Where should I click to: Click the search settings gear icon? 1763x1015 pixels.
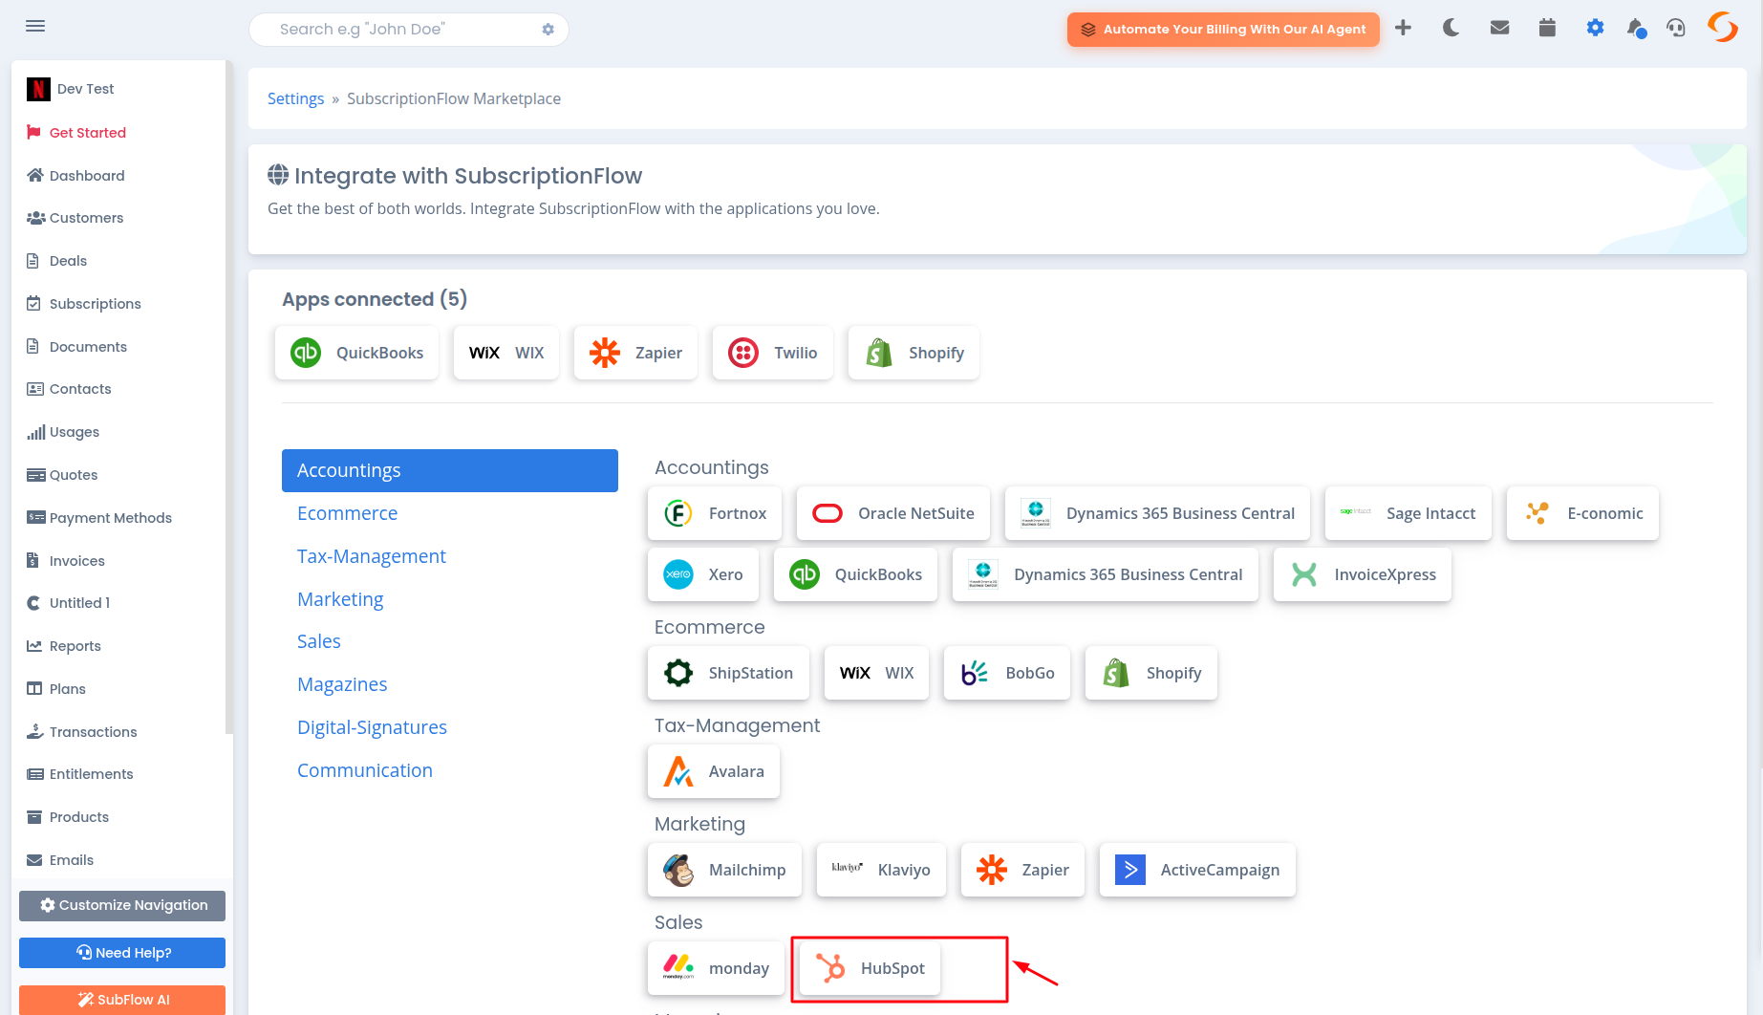pyautogui.click(x=548, y=30)
